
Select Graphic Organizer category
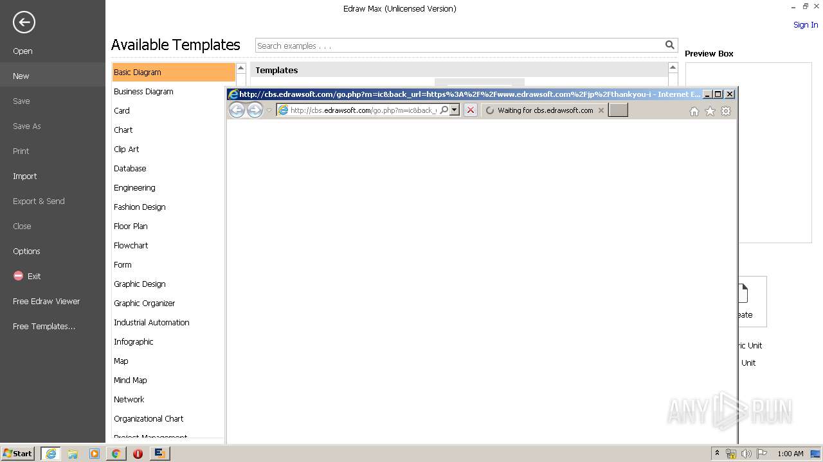click(x=168, y=304)
